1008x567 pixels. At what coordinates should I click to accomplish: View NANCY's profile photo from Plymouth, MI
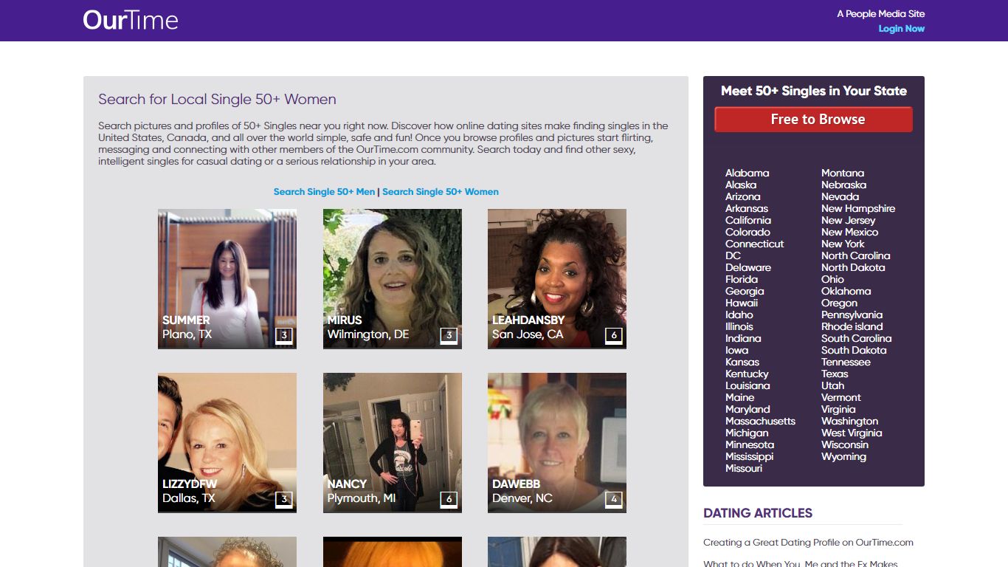(393, 442)
